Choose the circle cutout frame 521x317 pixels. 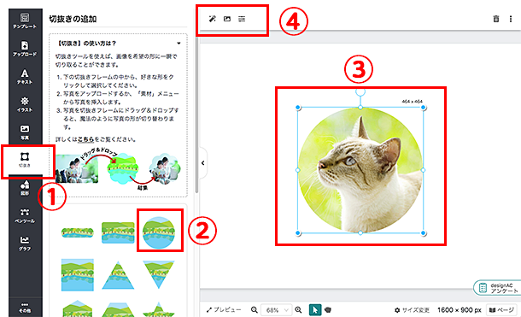pos(159,232)
